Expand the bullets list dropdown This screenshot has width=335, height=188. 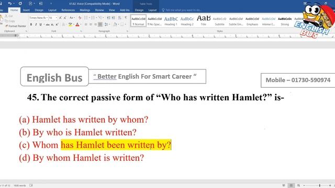90,18
